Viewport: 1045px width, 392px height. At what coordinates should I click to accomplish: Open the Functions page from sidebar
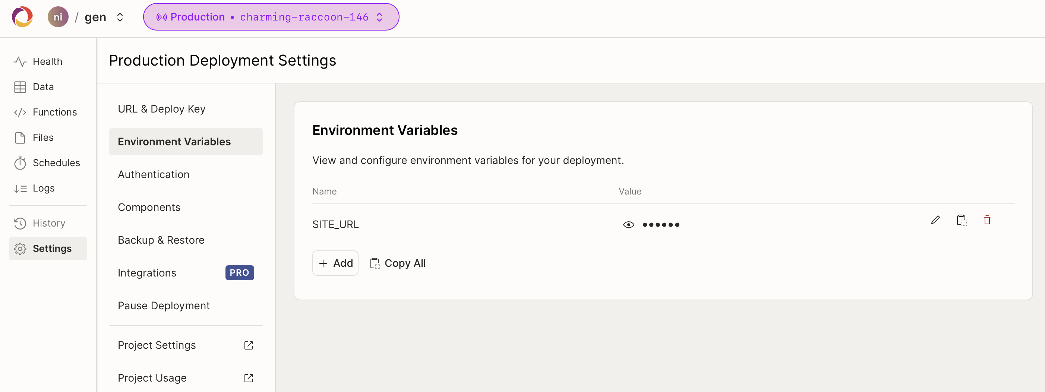[54, 112]
